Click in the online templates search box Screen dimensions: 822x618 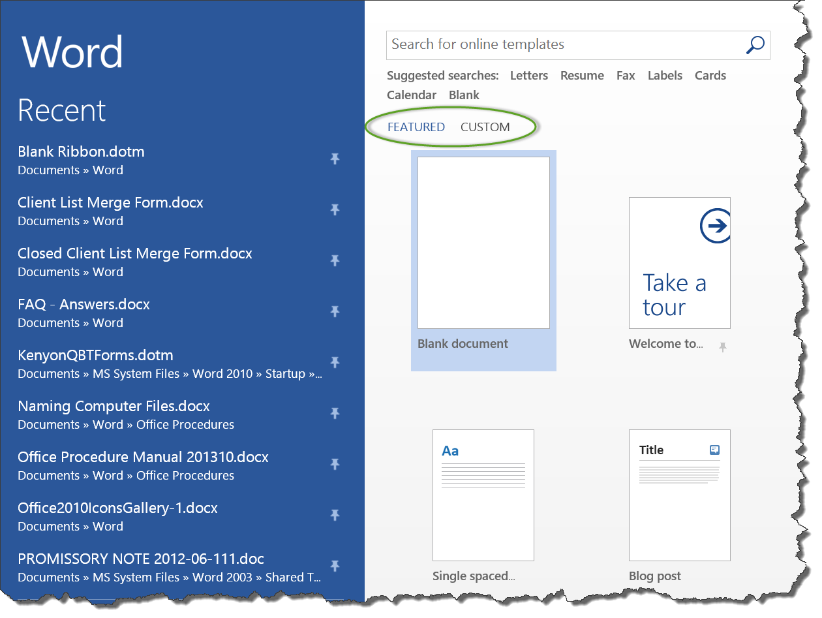point(561,45)
